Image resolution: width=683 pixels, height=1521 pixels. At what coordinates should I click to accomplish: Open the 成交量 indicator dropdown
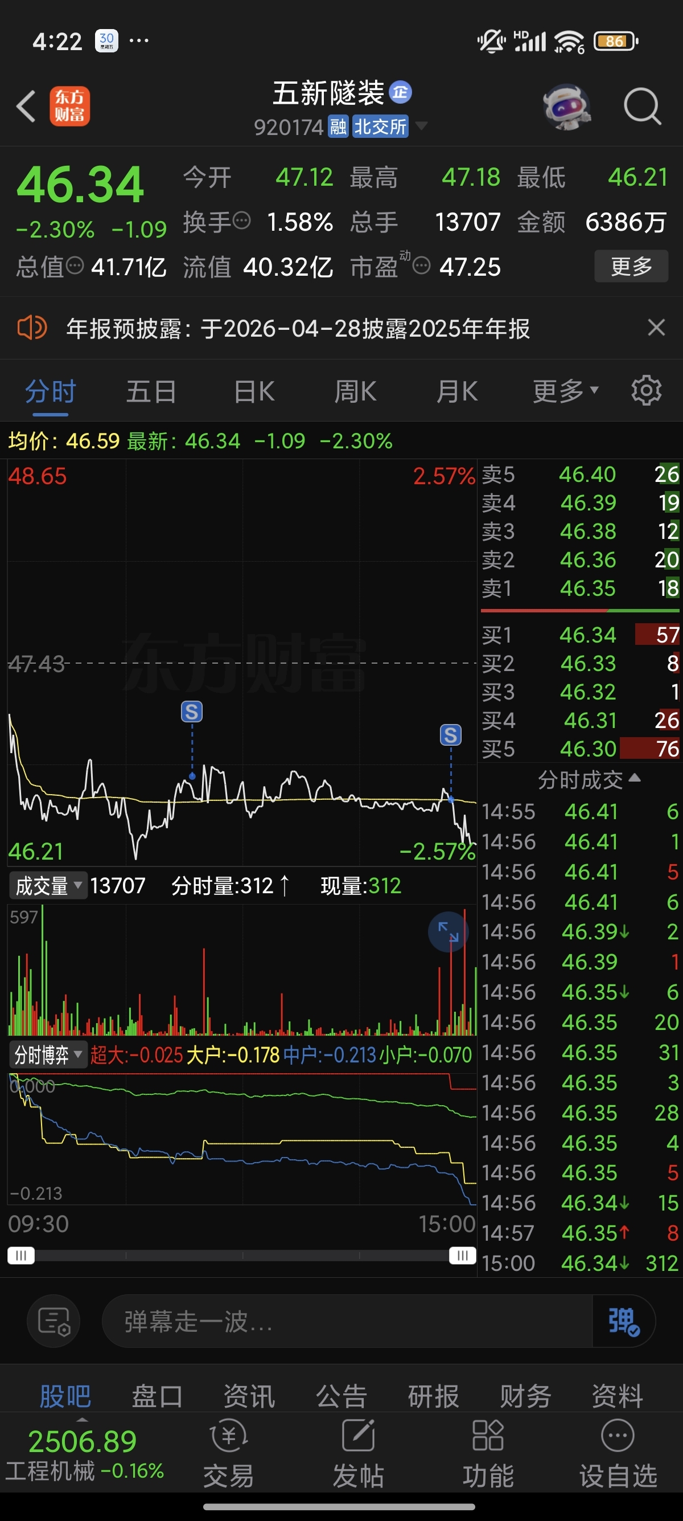48,886
